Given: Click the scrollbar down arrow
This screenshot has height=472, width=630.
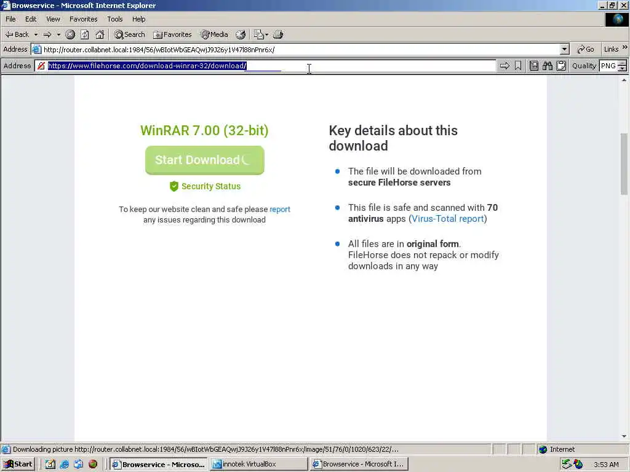Looking at the screenshot, I should [x=624, y=436].
